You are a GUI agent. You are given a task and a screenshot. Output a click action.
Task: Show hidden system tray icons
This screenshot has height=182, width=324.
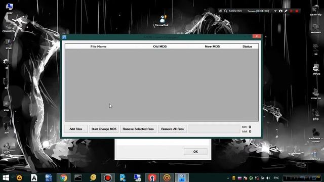(228, 178)
